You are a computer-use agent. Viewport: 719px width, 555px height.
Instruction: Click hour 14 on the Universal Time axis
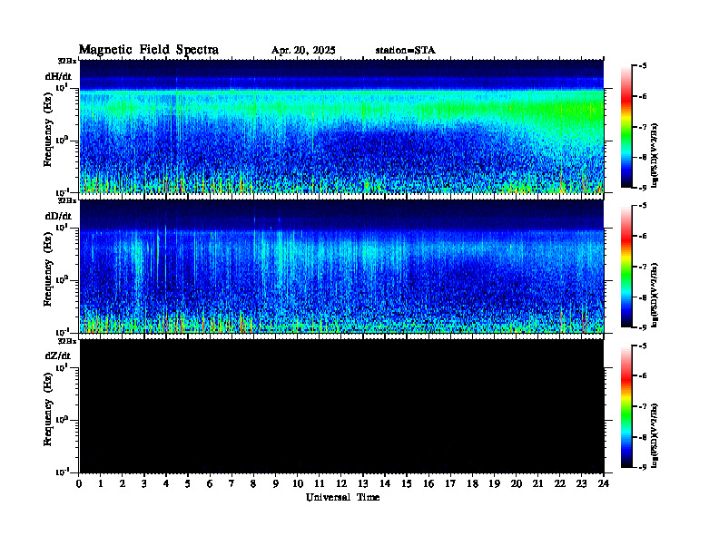coord(385,483)
